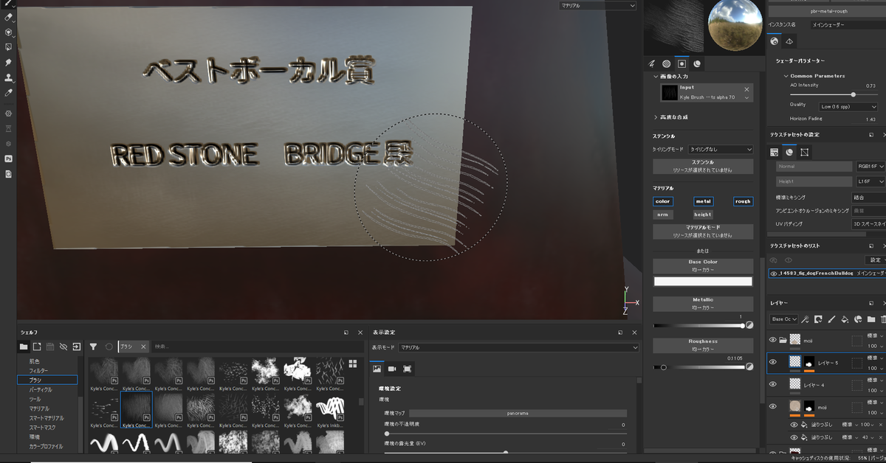Screen dimensions: 886x463
Task: Click the Base Color white swatch
Action: [x=703, y=282]
